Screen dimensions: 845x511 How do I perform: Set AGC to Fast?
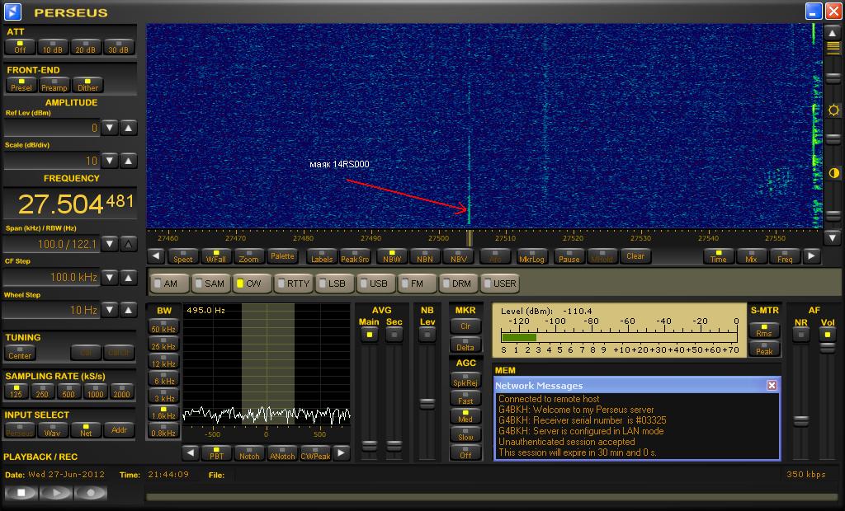(x=465, y=398)
